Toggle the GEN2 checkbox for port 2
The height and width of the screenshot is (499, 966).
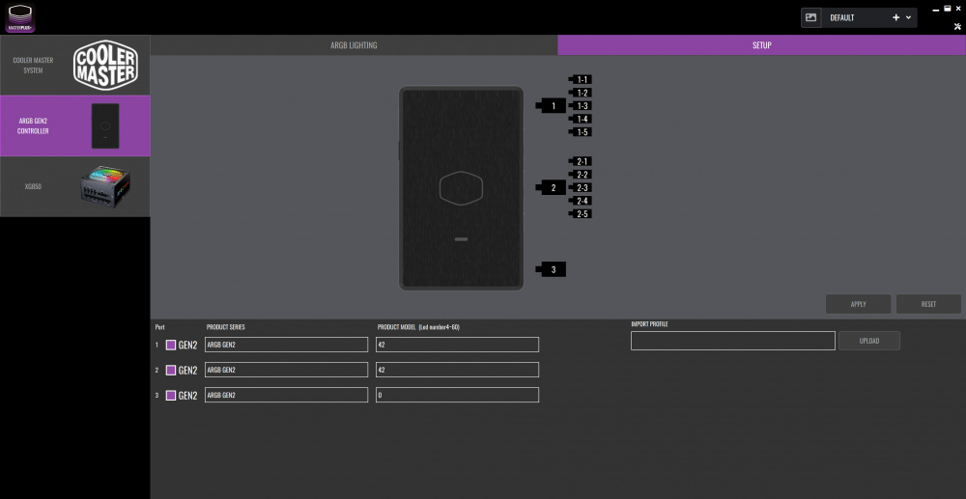pos(171,370)
